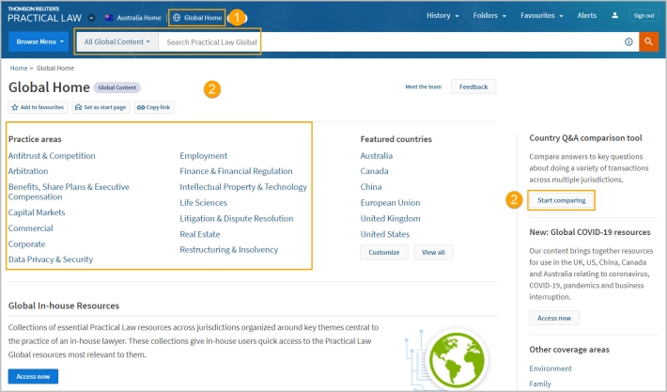The width and height of the screenshot is (667, 392).
Task: Expand the Practical Law product switcher arrow
Action: (91, 18)
